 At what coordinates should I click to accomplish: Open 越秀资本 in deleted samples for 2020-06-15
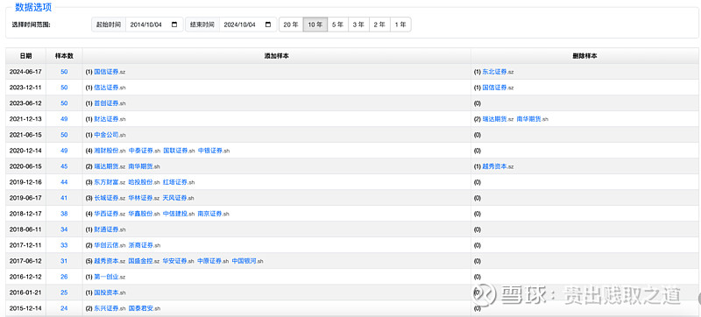(494, 166)
